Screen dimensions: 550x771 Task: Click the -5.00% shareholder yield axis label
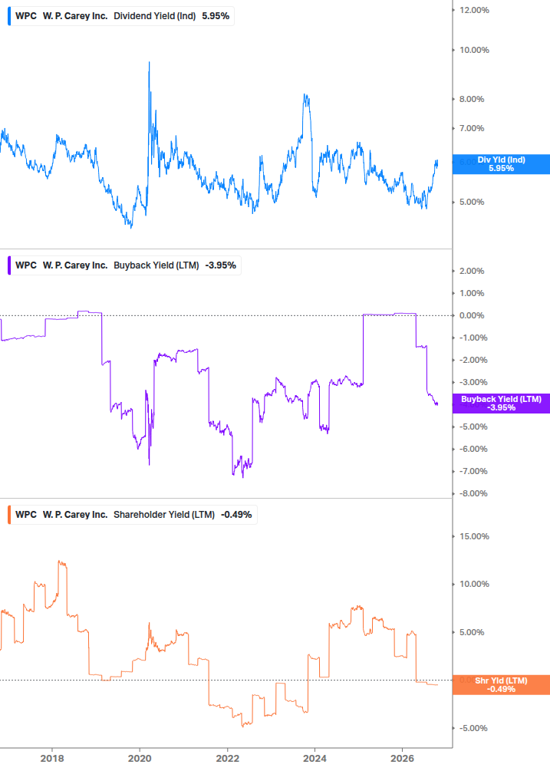click(x=473, y=728)
